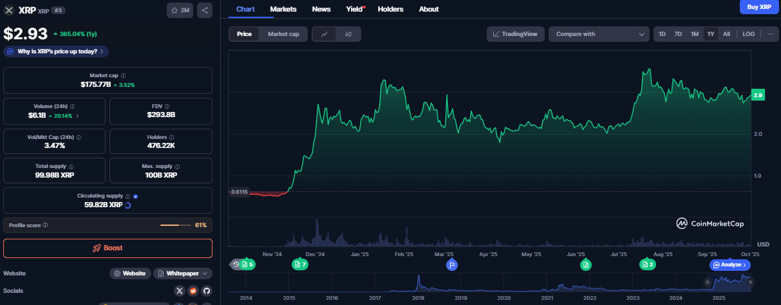
Task: Grab right handle of range selector
Action: 750,282
